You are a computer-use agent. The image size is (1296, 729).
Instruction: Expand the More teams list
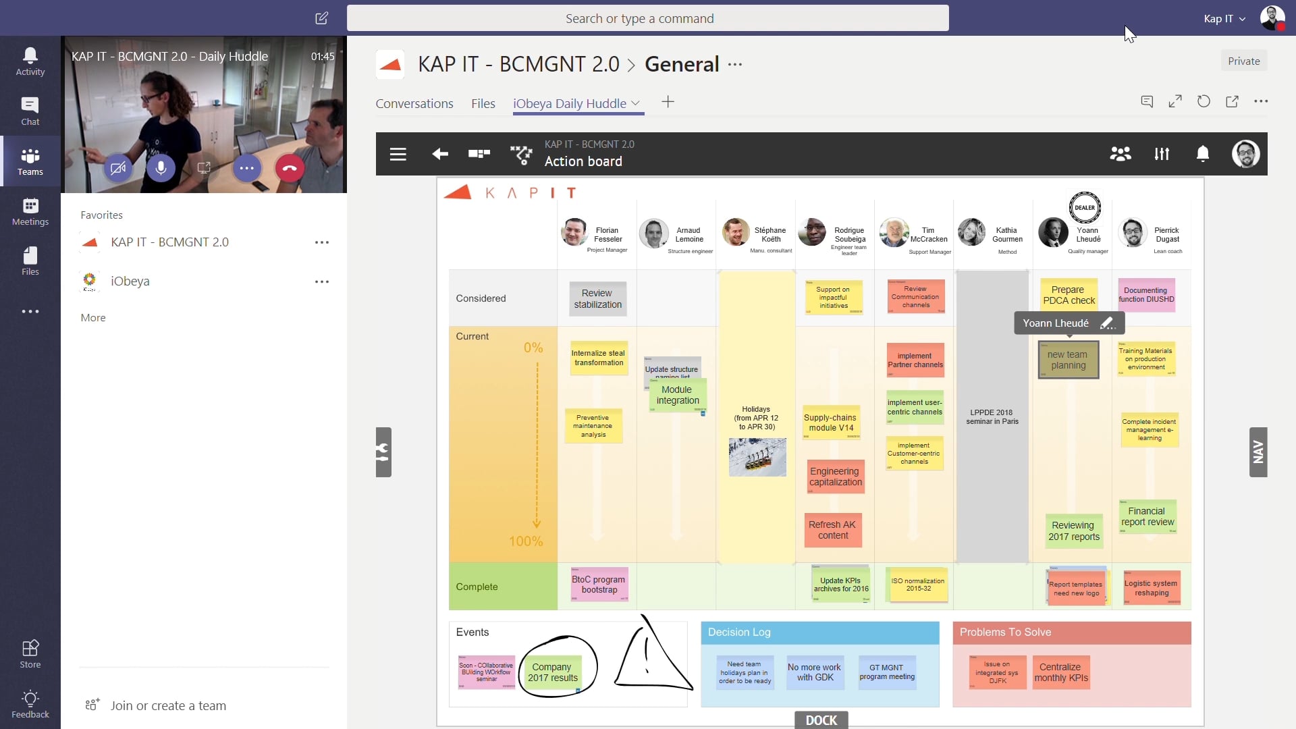[93, 318]
